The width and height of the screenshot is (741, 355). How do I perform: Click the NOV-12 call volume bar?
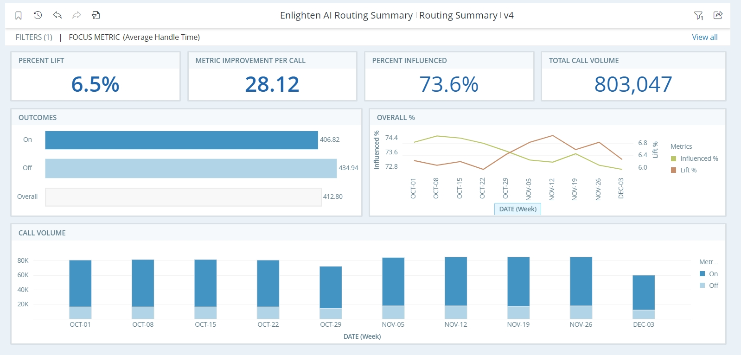pos(456,288)
